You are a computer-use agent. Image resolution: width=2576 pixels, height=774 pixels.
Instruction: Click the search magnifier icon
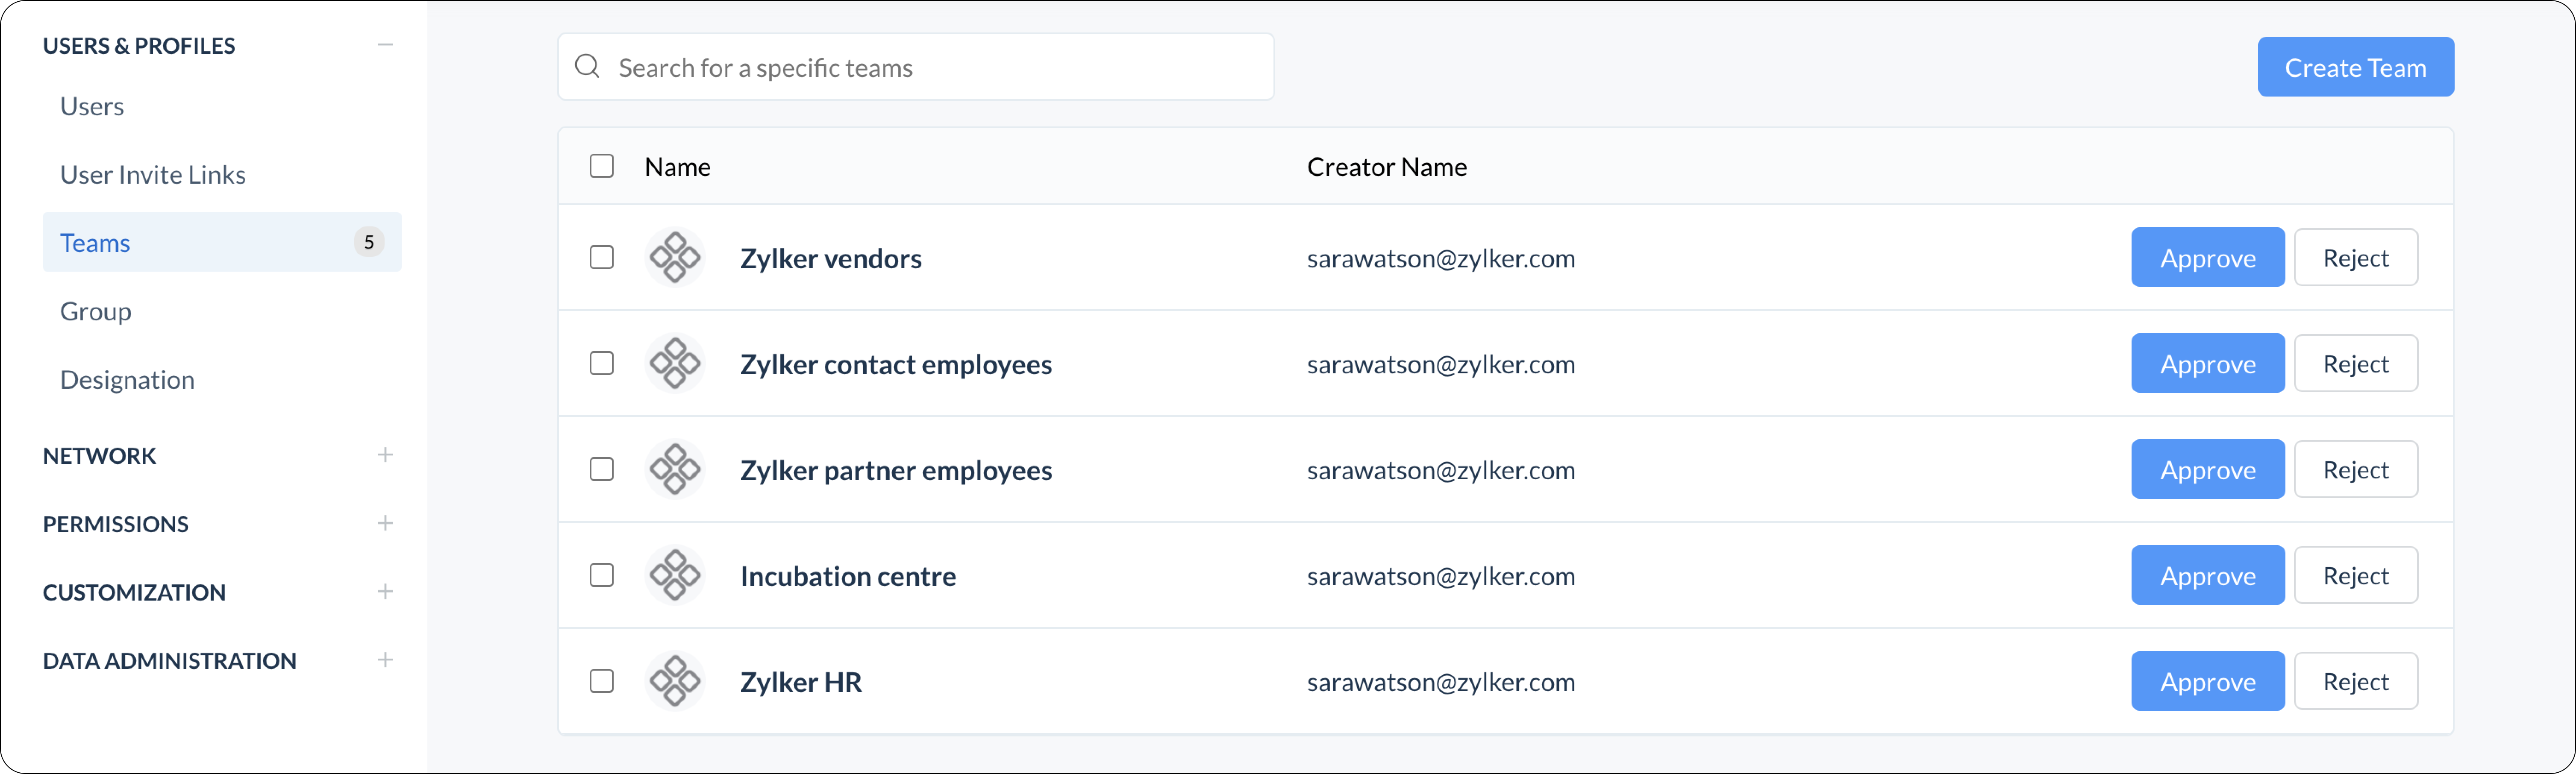587,67
